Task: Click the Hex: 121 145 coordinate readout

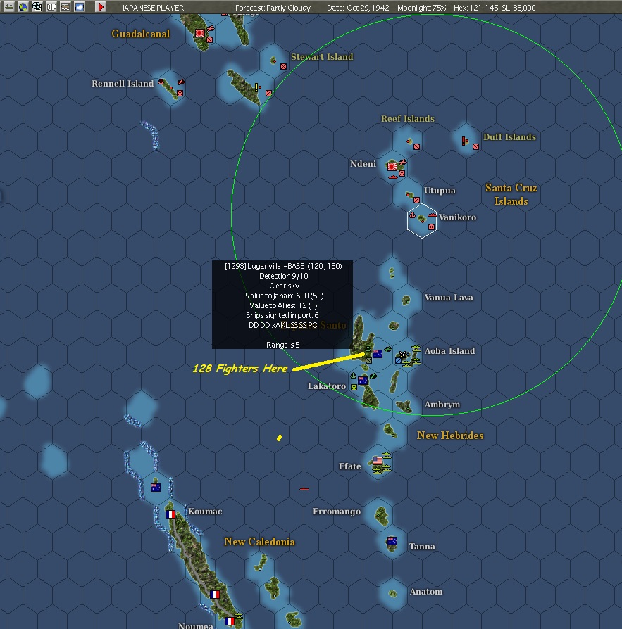Action: [476, 8]
